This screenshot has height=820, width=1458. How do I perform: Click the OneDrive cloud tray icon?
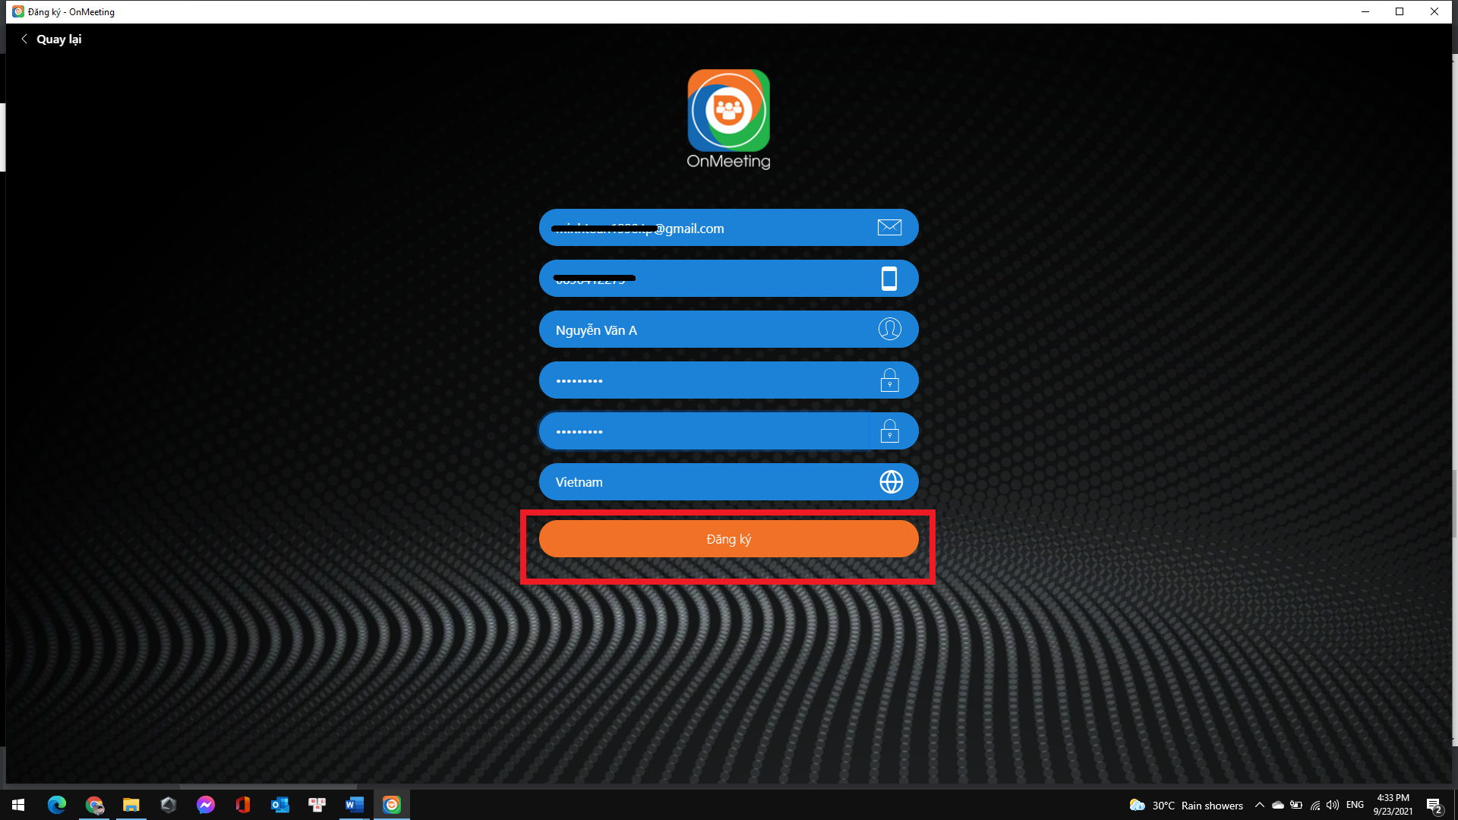coord(1278,805)
